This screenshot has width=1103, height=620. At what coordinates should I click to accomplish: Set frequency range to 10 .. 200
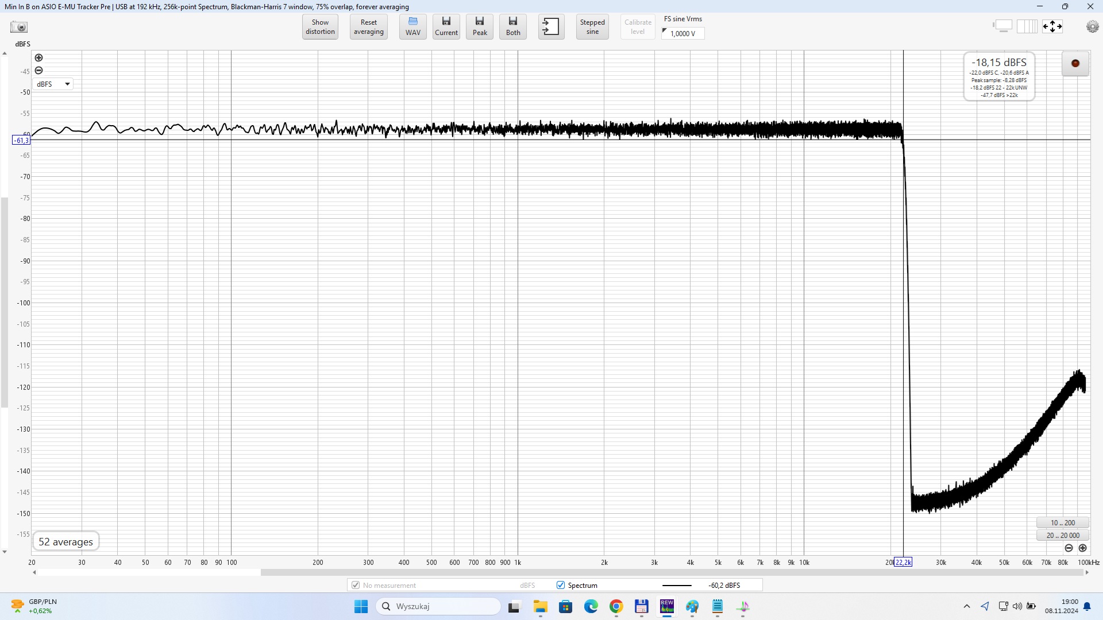point(1062,522)
